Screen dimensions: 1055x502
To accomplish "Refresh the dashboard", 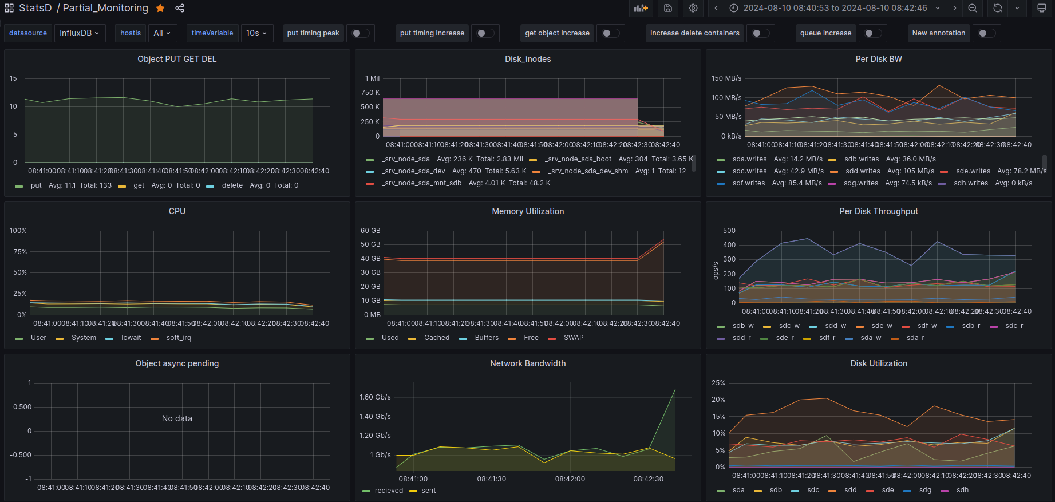I will click(x=998, y=8).
